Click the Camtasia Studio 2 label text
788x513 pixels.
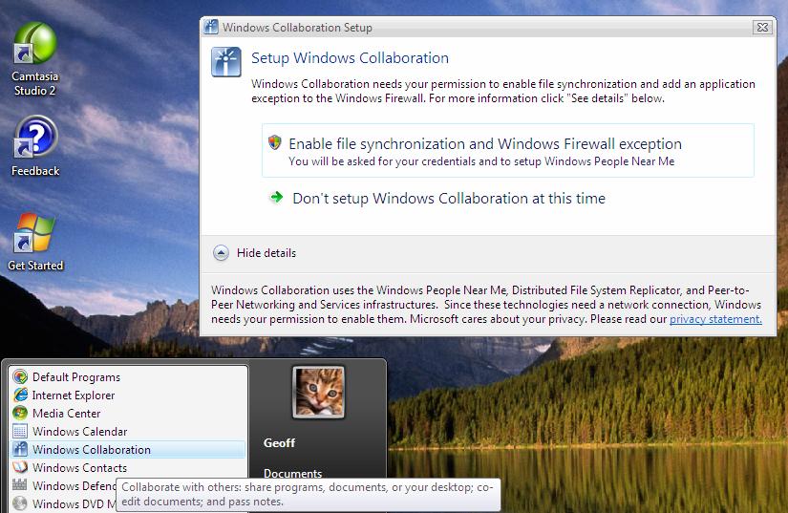pyautogui.click(x=34, y=83)
